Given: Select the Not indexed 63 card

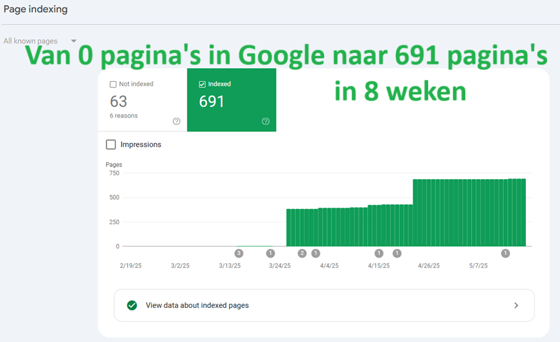Looking at the screenshot, I should coord(142,100).
